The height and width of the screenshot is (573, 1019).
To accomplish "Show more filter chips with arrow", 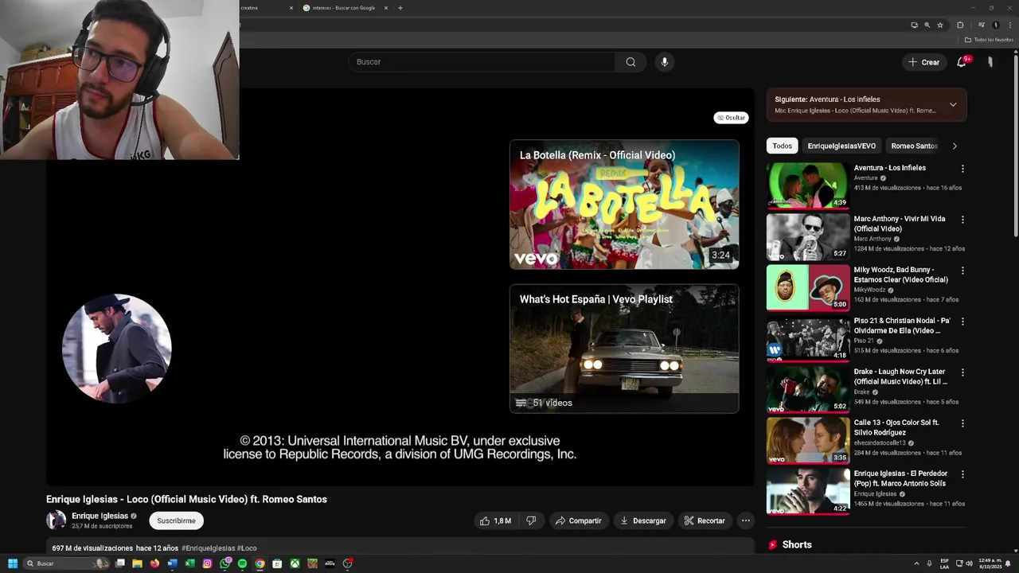I will click(955, 146).
